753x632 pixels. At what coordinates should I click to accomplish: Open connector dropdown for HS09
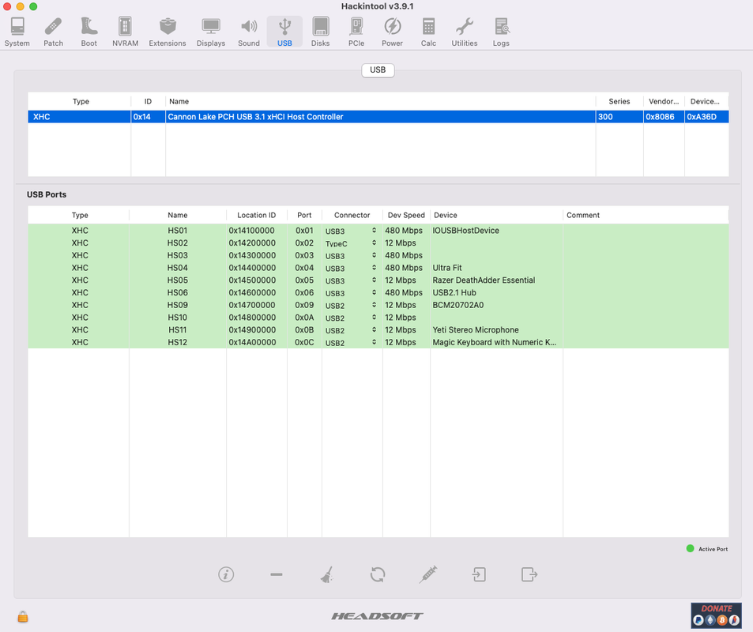pos(352,306)
